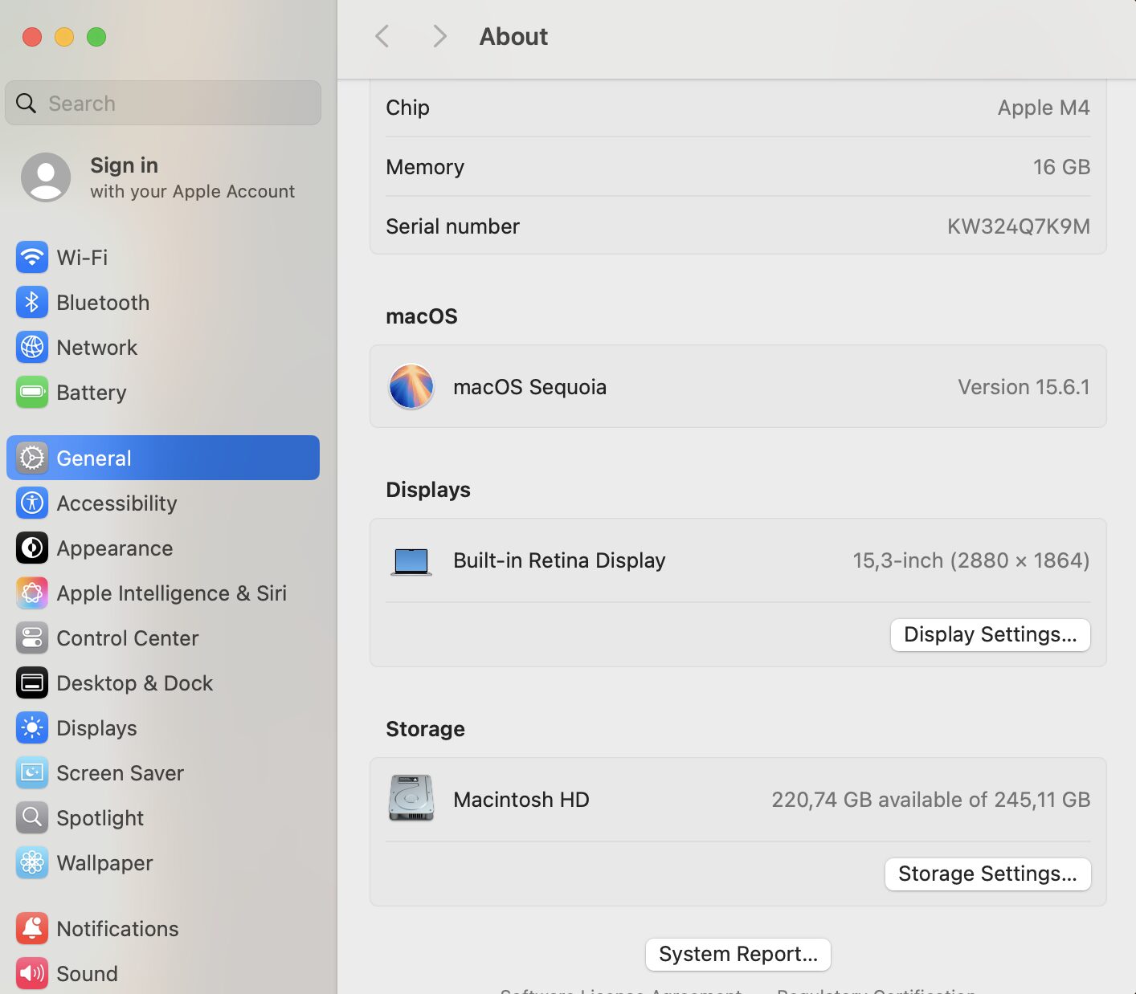This screenshot has height=994, width=1136.
Task: Click the System Report button
Action: click(738, 955)
